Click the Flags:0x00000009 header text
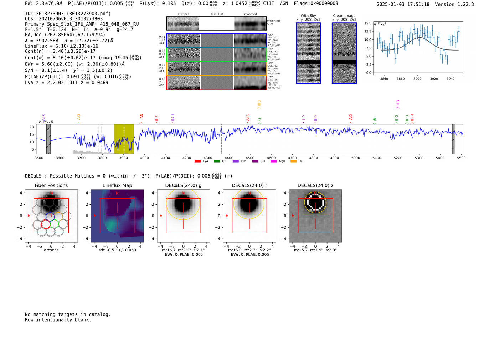 click(x=316, y=4)
